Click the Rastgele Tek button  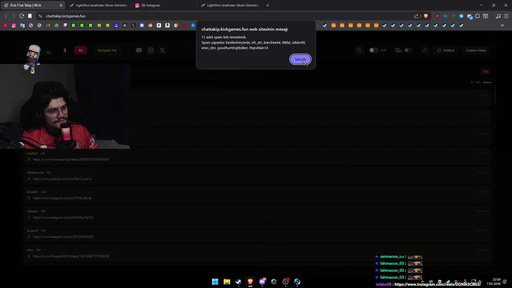click(x=107, y=50)
